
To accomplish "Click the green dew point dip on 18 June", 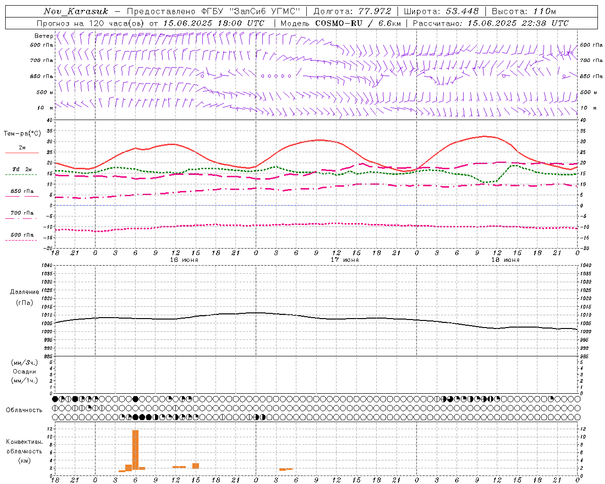I will [x=488, y=181].
